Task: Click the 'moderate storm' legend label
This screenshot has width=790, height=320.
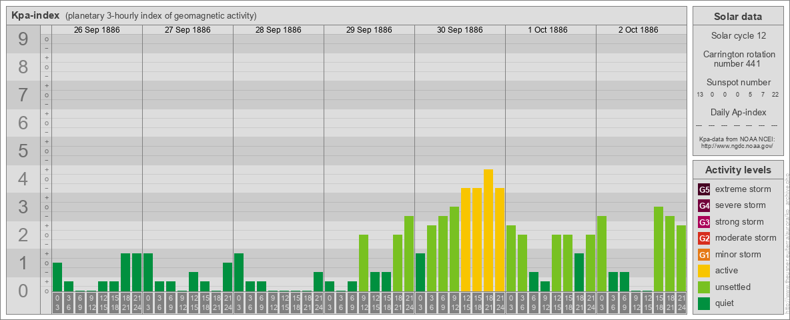Action: tap(746, 238)
